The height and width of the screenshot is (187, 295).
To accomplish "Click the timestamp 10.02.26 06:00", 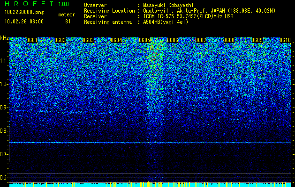I will [24, 22].
